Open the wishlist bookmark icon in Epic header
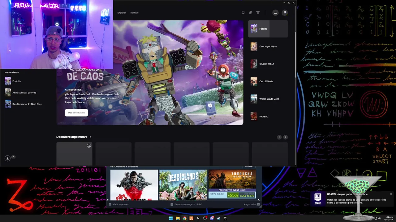This screenshot has height=222, width=396. click(243, 13)
